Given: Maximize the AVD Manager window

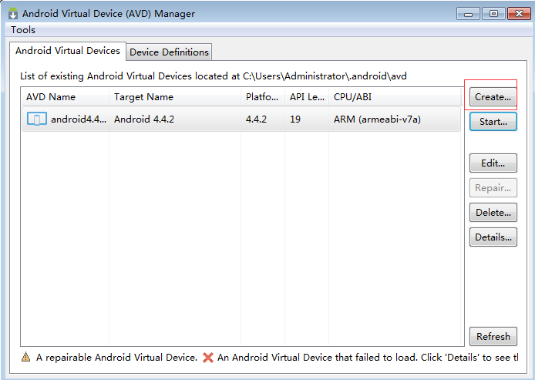Looking at the screenshot, I should pyautogui.click(x=493, y=14).
